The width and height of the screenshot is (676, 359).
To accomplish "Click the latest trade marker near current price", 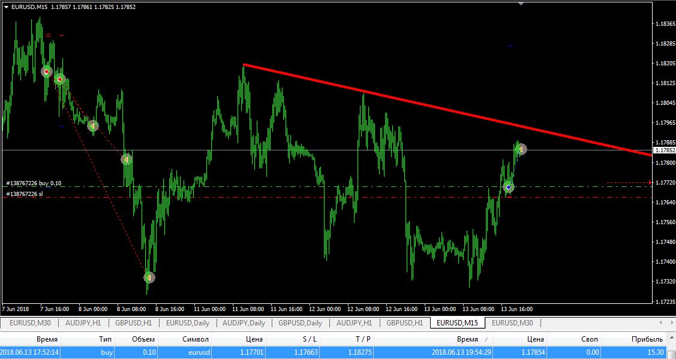I will click(x=521, y=149).
